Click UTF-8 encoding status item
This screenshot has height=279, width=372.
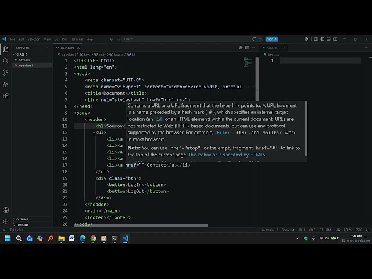(302, 230)
